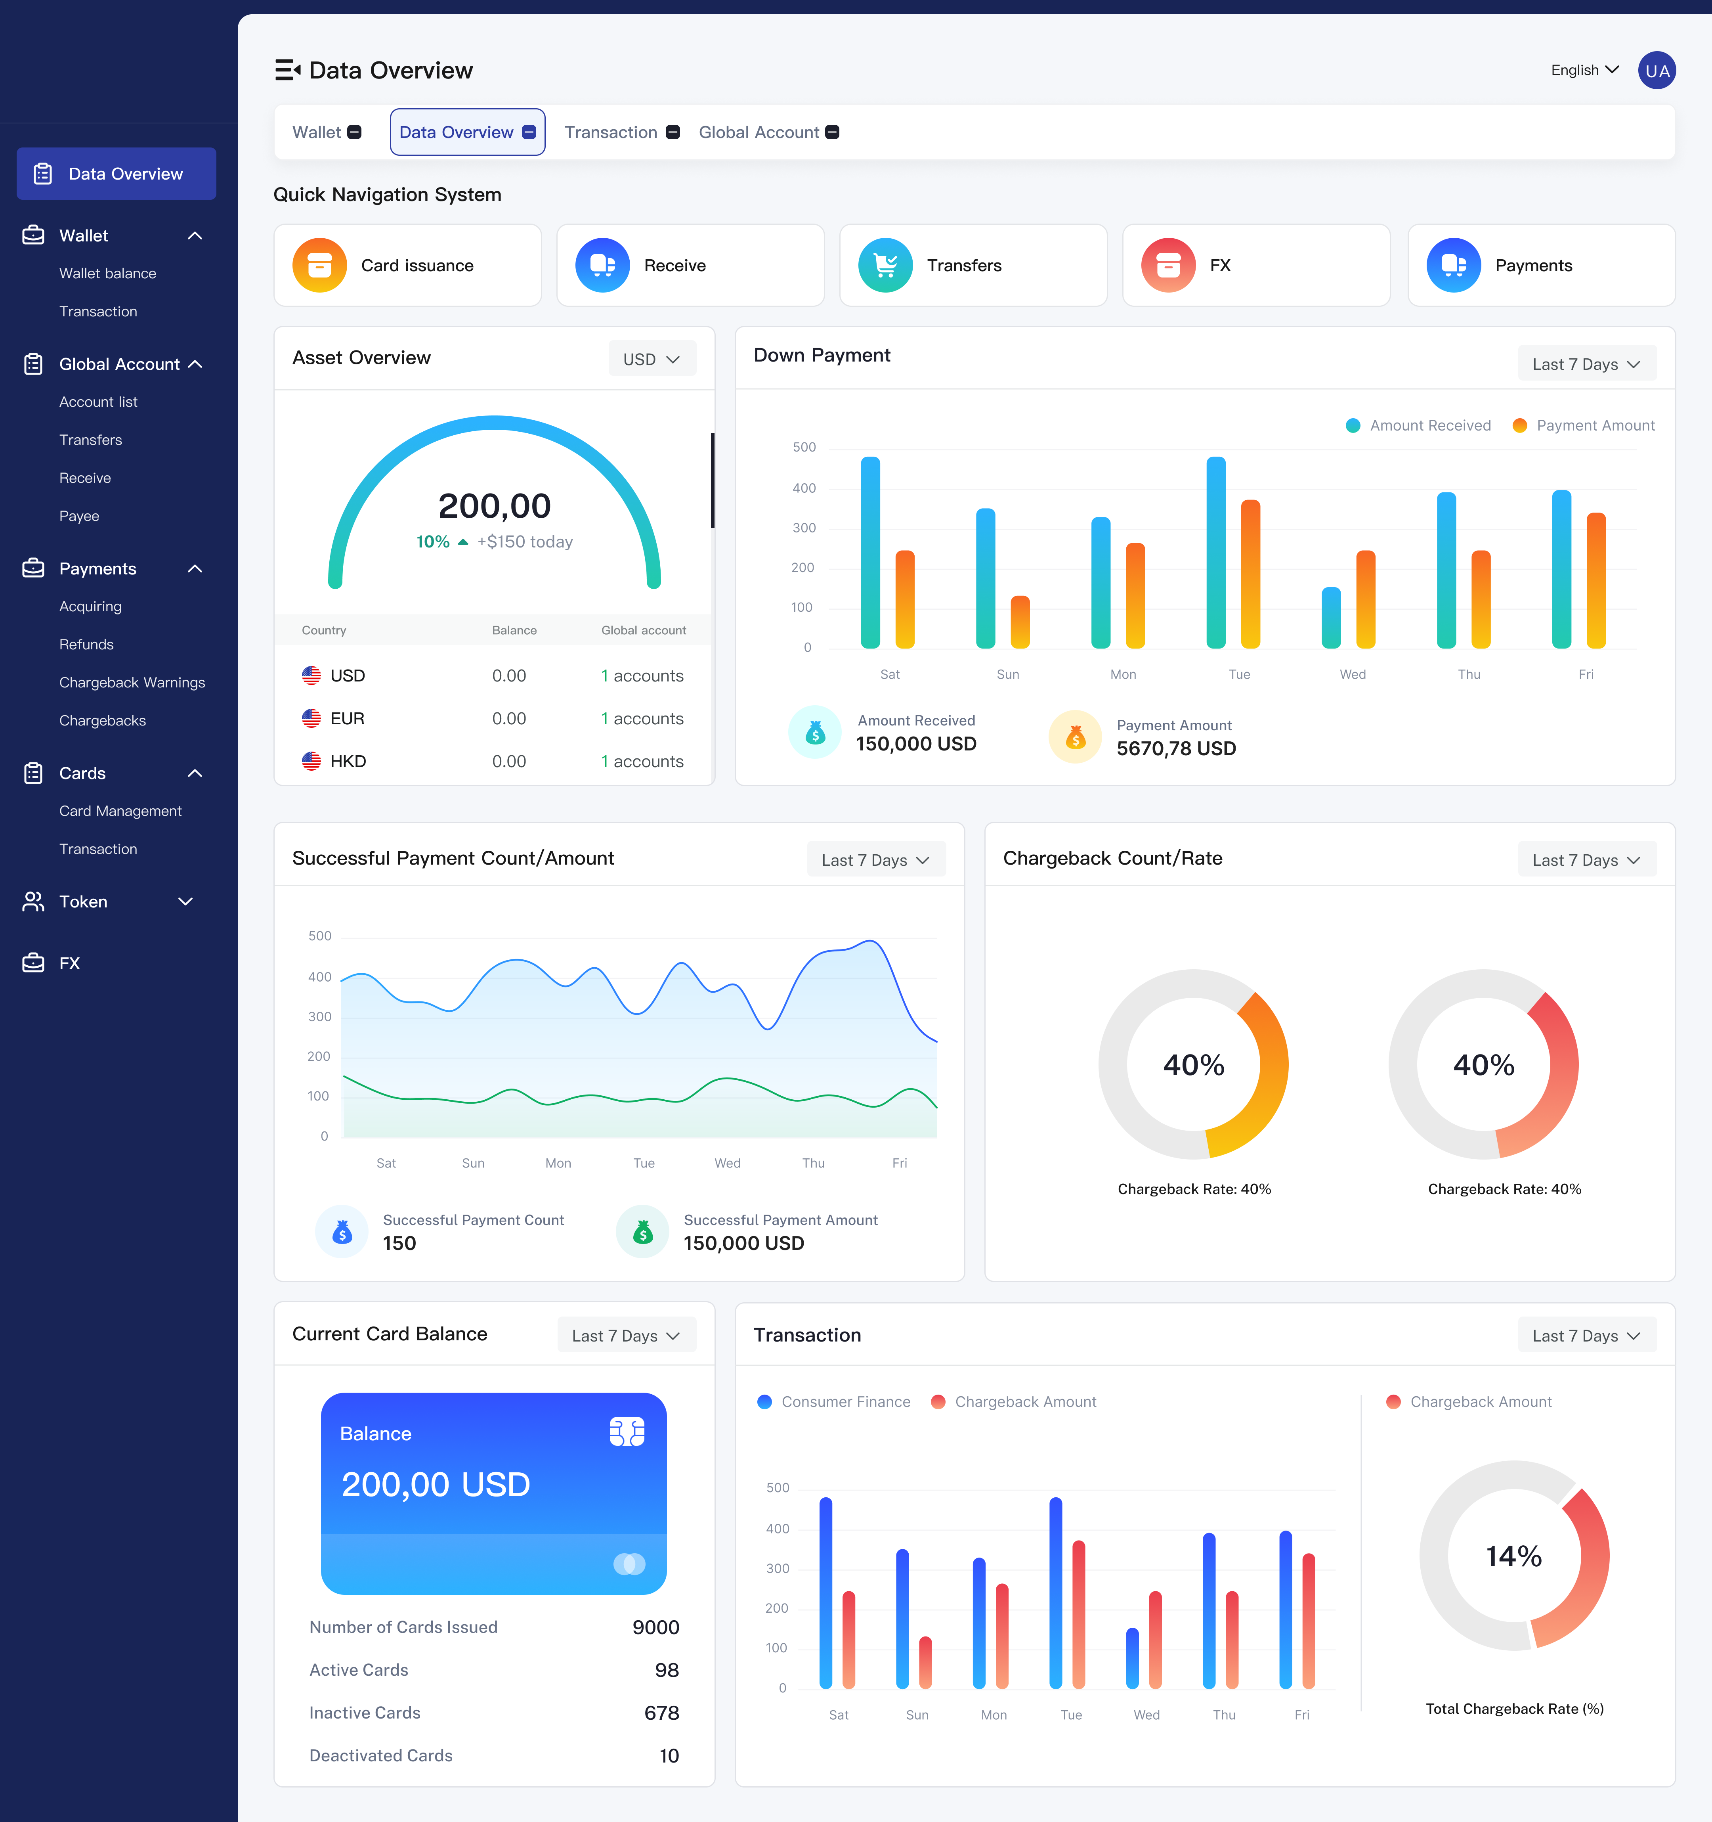Close the Wallet tab
This screenshot has height=1822, width=1712.
pyautogui.click(x=355, y=132)
